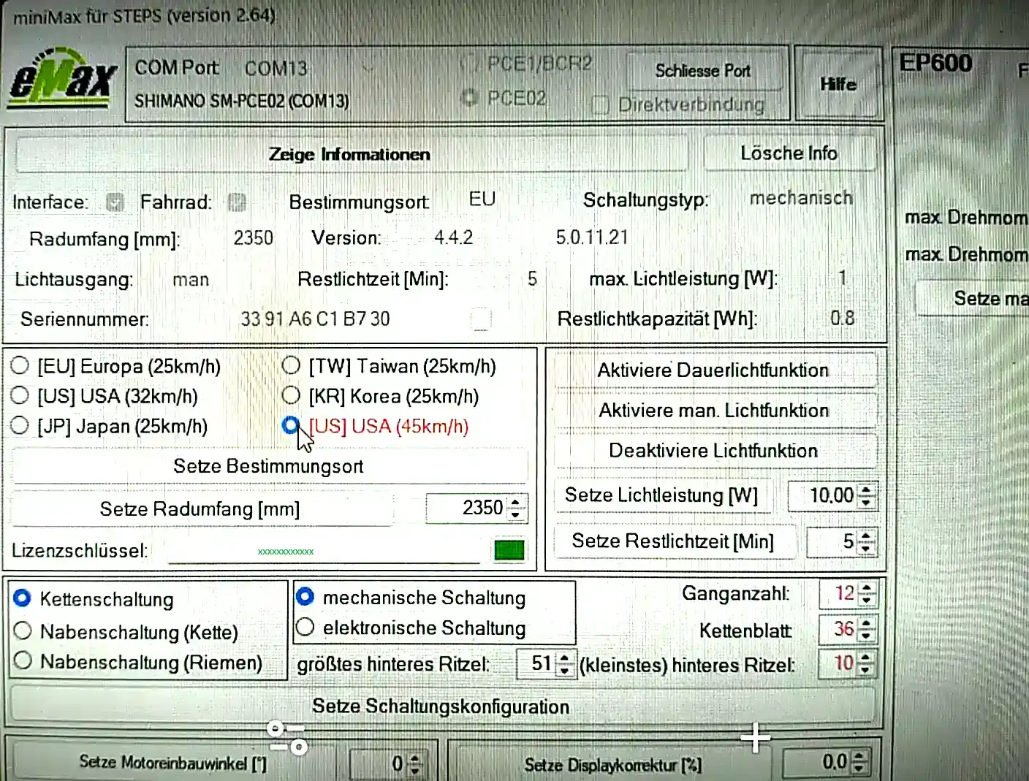This screenshot has height=781, width=1029.
Task: Click the white plus overlay icon
Action: coord(755,738)
